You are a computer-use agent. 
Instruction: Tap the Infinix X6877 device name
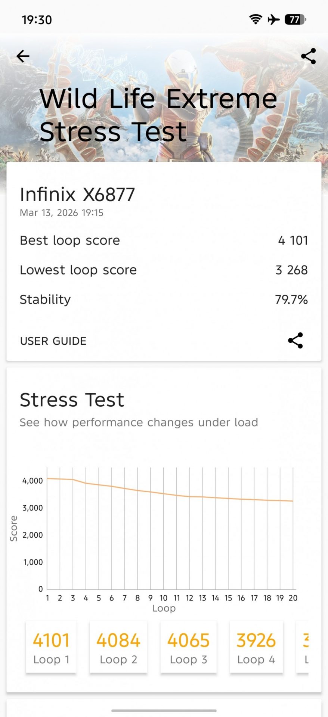(x=77, y=195)
